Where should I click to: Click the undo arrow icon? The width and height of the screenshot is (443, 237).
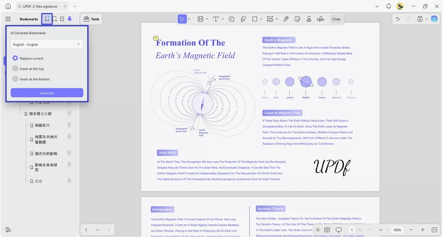[398, 19]
